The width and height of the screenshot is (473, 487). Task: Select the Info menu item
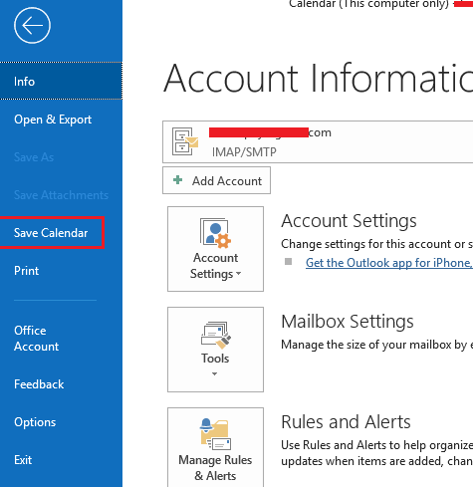click(61, 81)
